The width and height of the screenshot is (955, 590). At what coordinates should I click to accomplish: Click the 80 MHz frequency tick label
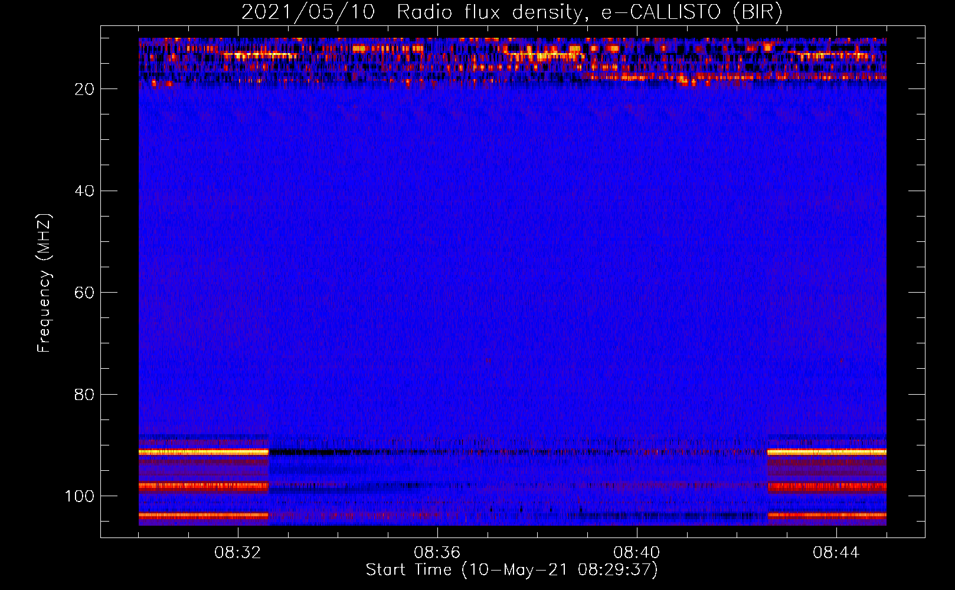click(84, 395)
